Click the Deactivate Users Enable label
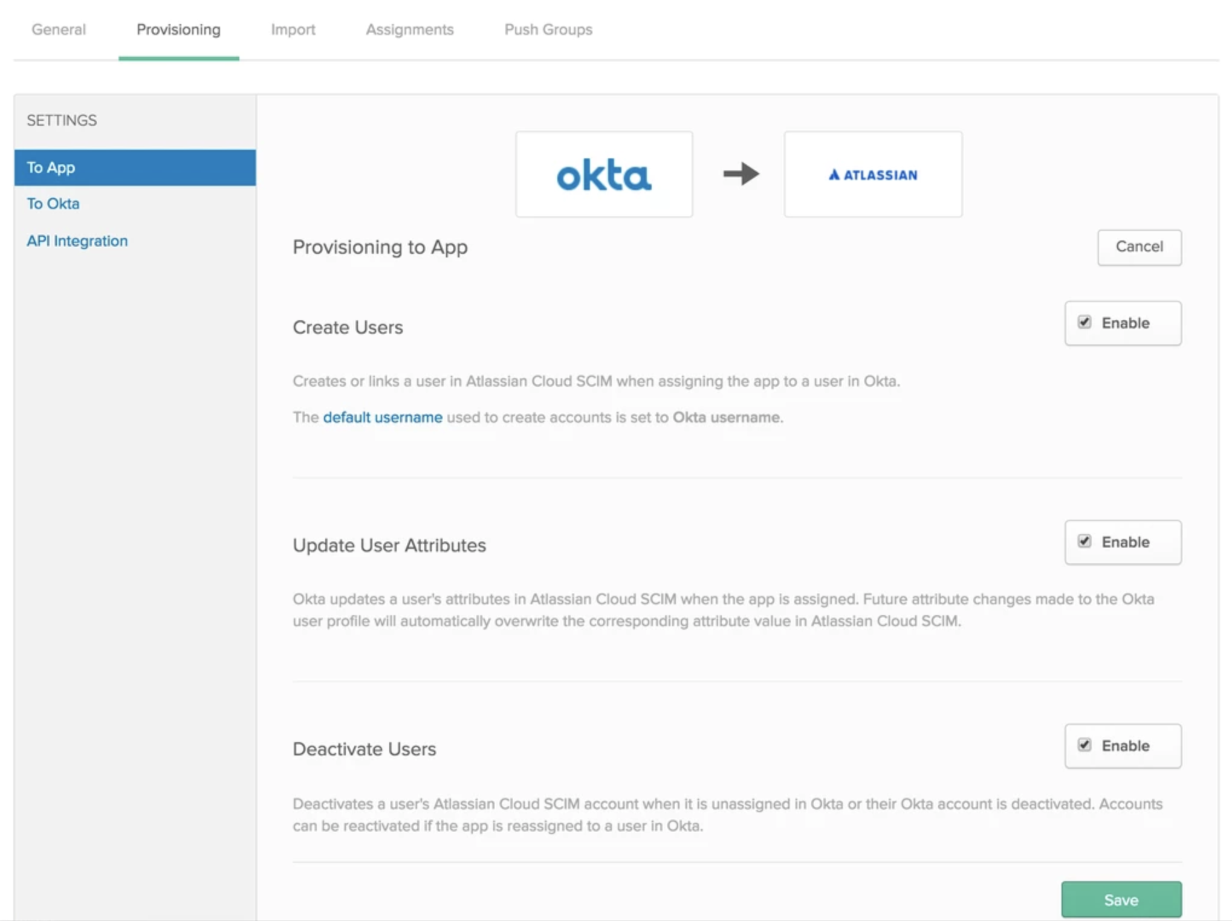This screenshot has width=1232, height=921. coord(1125,745)
